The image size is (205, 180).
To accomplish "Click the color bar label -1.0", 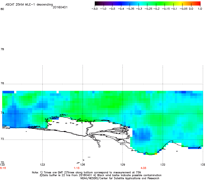I will 103,9.
